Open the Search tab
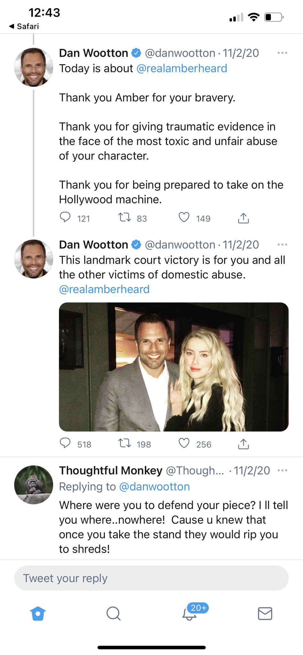The height and width of the screenshot is (655, 303). coord(113,613)
